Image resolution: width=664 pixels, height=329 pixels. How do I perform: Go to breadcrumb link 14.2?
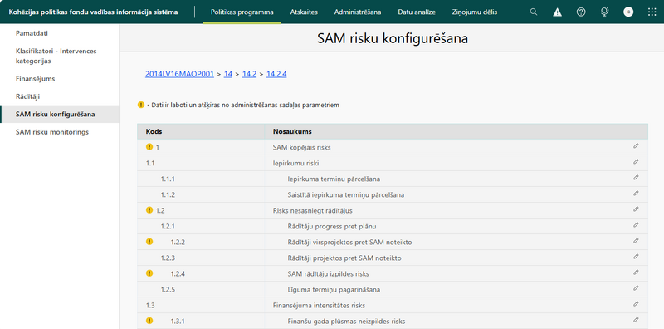pyautogui.click(x=250, y=74)
